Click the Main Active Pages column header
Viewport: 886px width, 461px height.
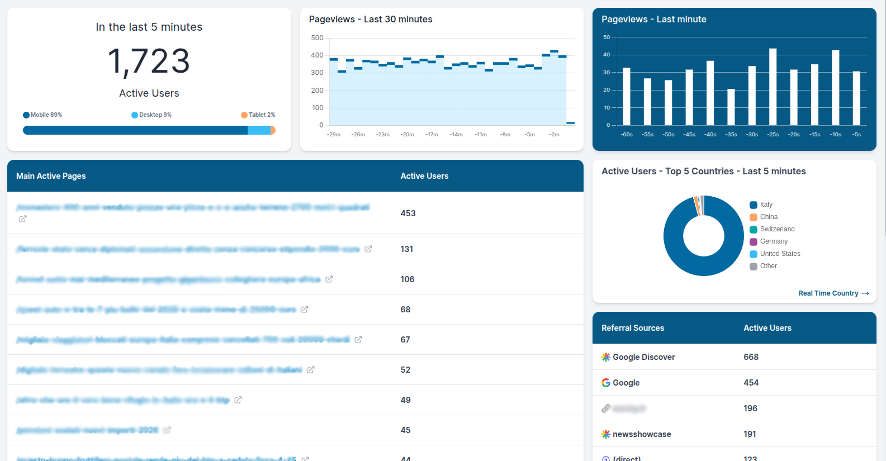click(x=51, y=176)
